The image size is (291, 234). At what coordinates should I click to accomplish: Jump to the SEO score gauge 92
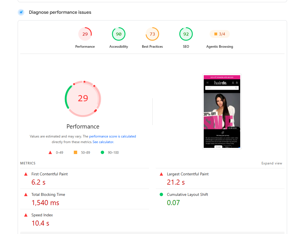click(x=186, y=34)
